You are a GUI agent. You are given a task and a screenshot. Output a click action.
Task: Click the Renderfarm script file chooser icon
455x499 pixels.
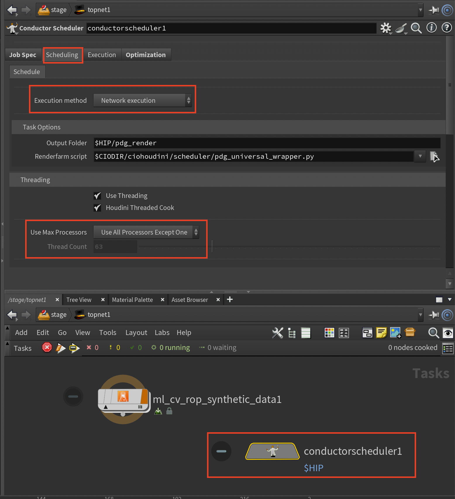[434, 156]
